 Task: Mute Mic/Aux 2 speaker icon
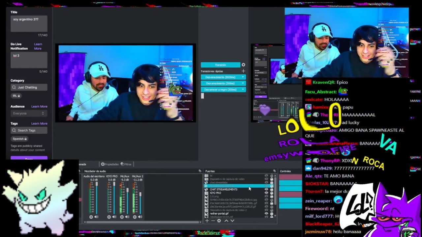tap(140, 217)
